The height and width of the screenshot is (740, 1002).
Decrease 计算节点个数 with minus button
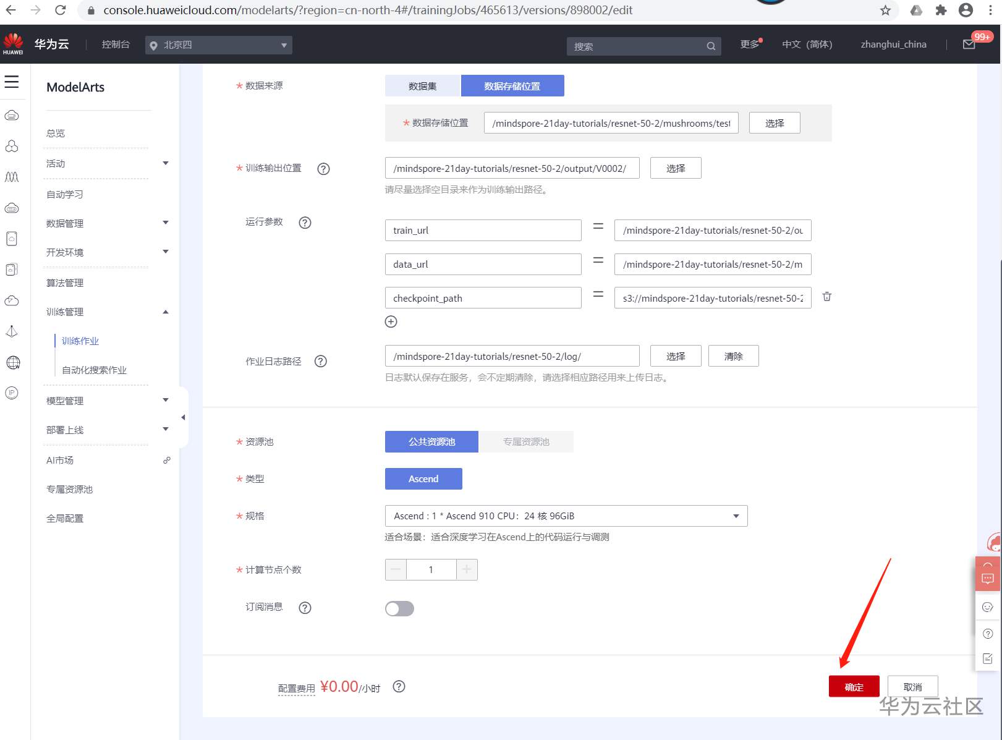pos(396,569)
